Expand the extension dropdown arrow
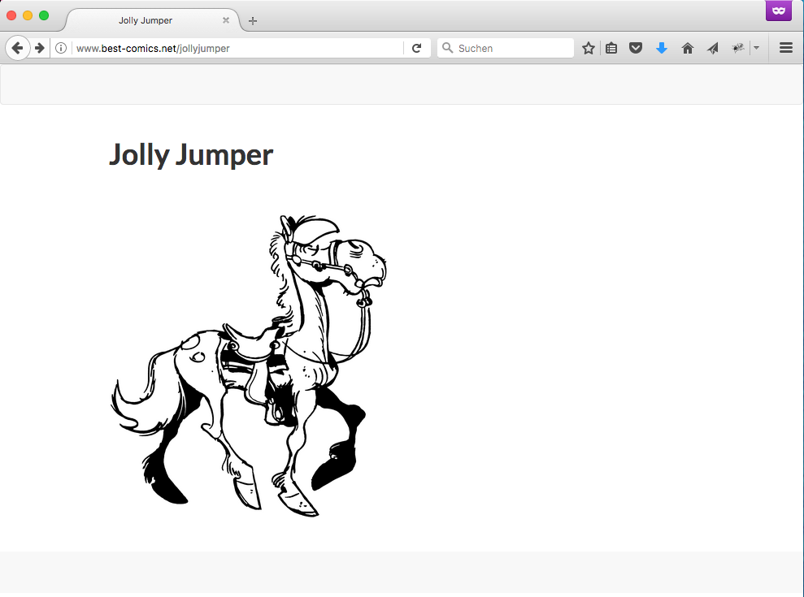Screen dimensions: 804x597 756,48
